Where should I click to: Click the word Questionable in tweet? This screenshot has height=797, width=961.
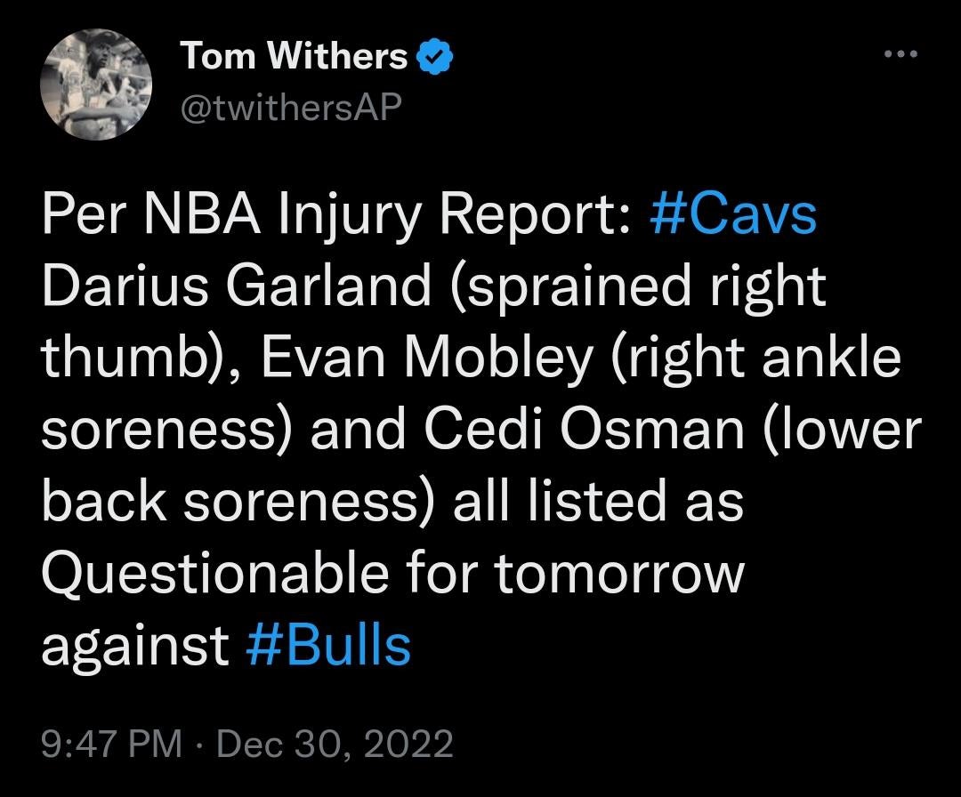(x=214, y=574)
